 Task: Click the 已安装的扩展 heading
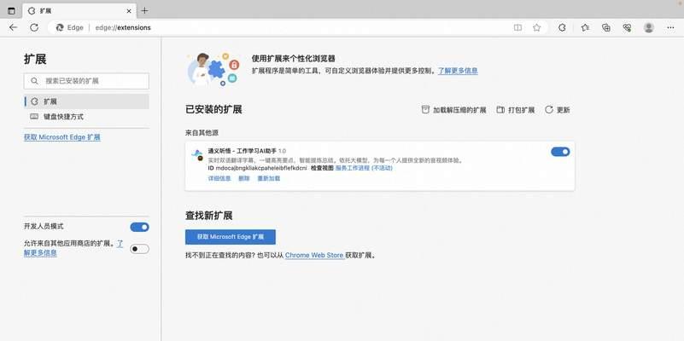213,109
